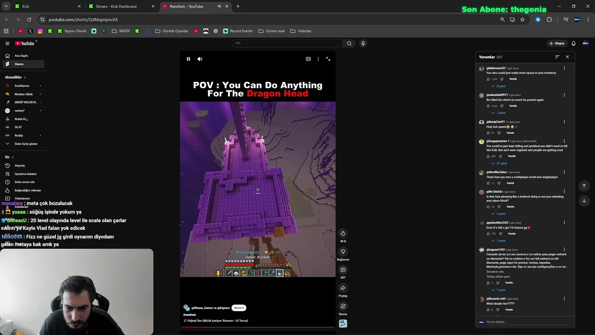Open Remix for this Short

343,306
